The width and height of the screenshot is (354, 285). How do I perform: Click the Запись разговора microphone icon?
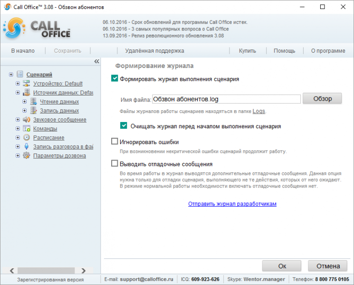tap(27, 146)
